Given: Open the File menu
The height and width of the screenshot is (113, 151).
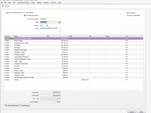Looking at the screenshot, I should click(x=5, y=3).
